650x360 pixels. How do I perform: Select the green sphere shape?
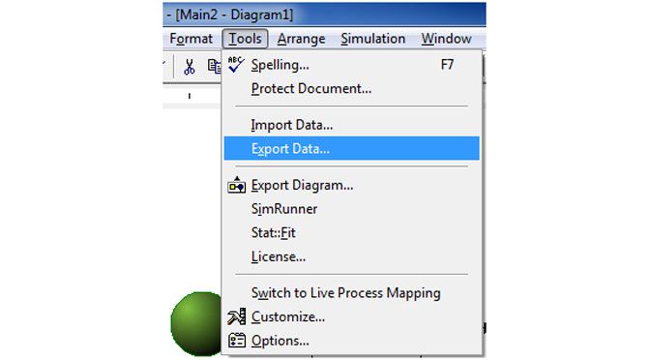196,323
